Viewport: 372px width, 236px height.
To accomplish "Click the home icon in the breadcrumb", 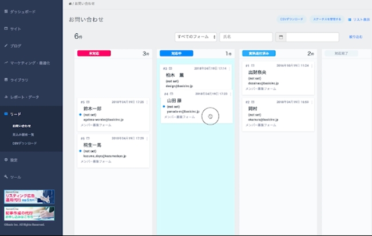I will (x=70, y=5).
